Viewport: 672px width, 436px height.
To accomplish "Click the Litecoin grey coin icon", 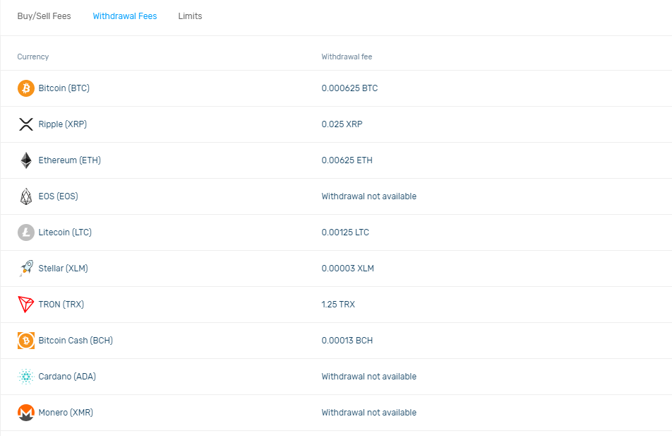I will 25,232.
